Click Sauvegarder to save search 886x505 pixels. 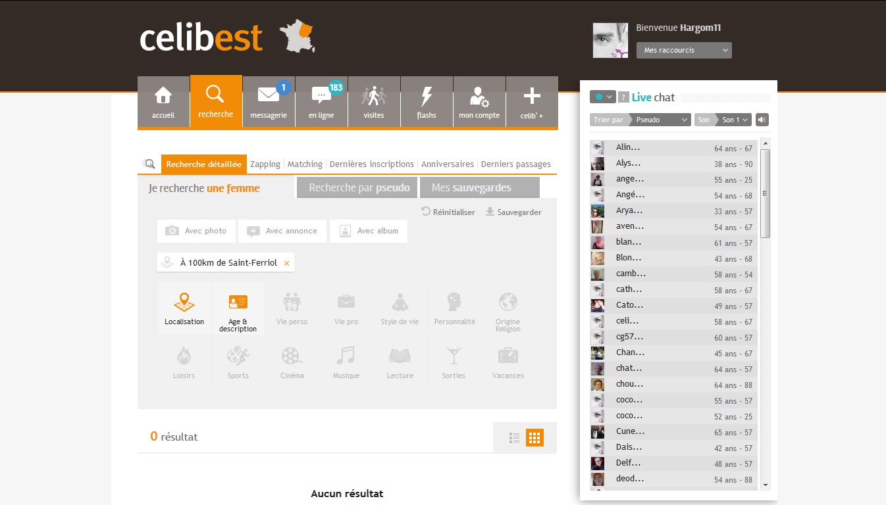pos(513,212)
